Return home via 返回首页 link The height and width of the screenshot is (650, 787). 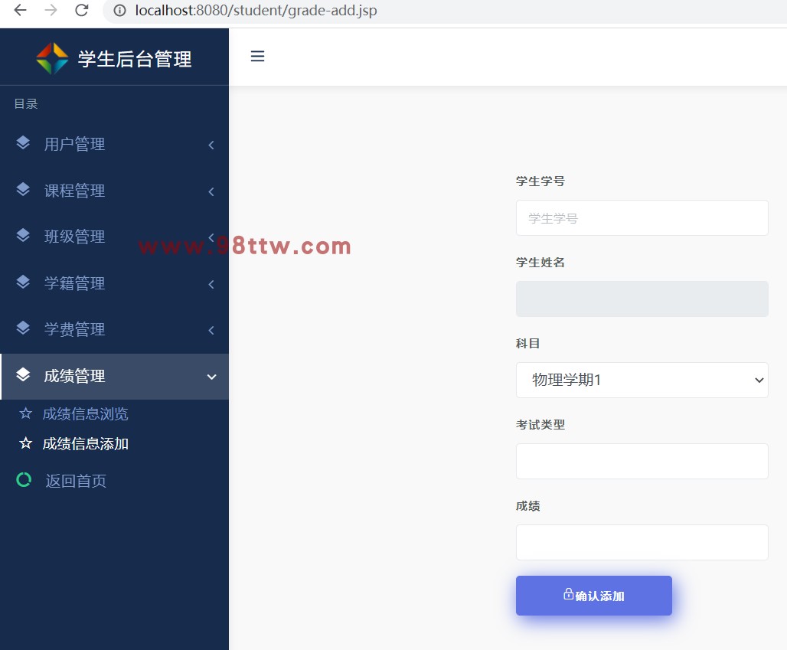point(76,481)
